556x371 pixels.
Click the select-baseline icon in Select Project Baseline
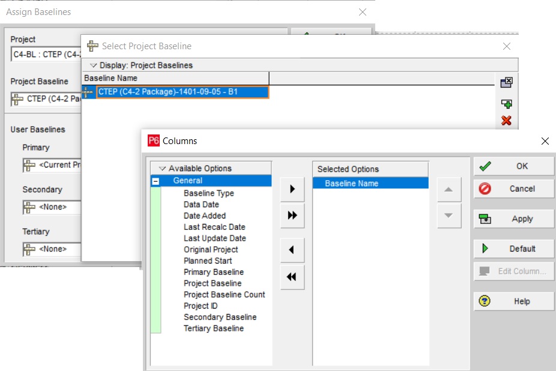(506, 83)
